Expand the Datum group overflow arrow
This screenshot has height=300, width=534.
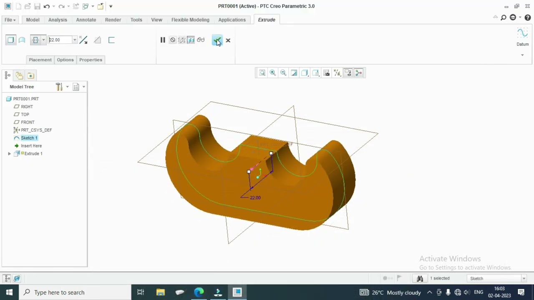(x=522, y=55)
